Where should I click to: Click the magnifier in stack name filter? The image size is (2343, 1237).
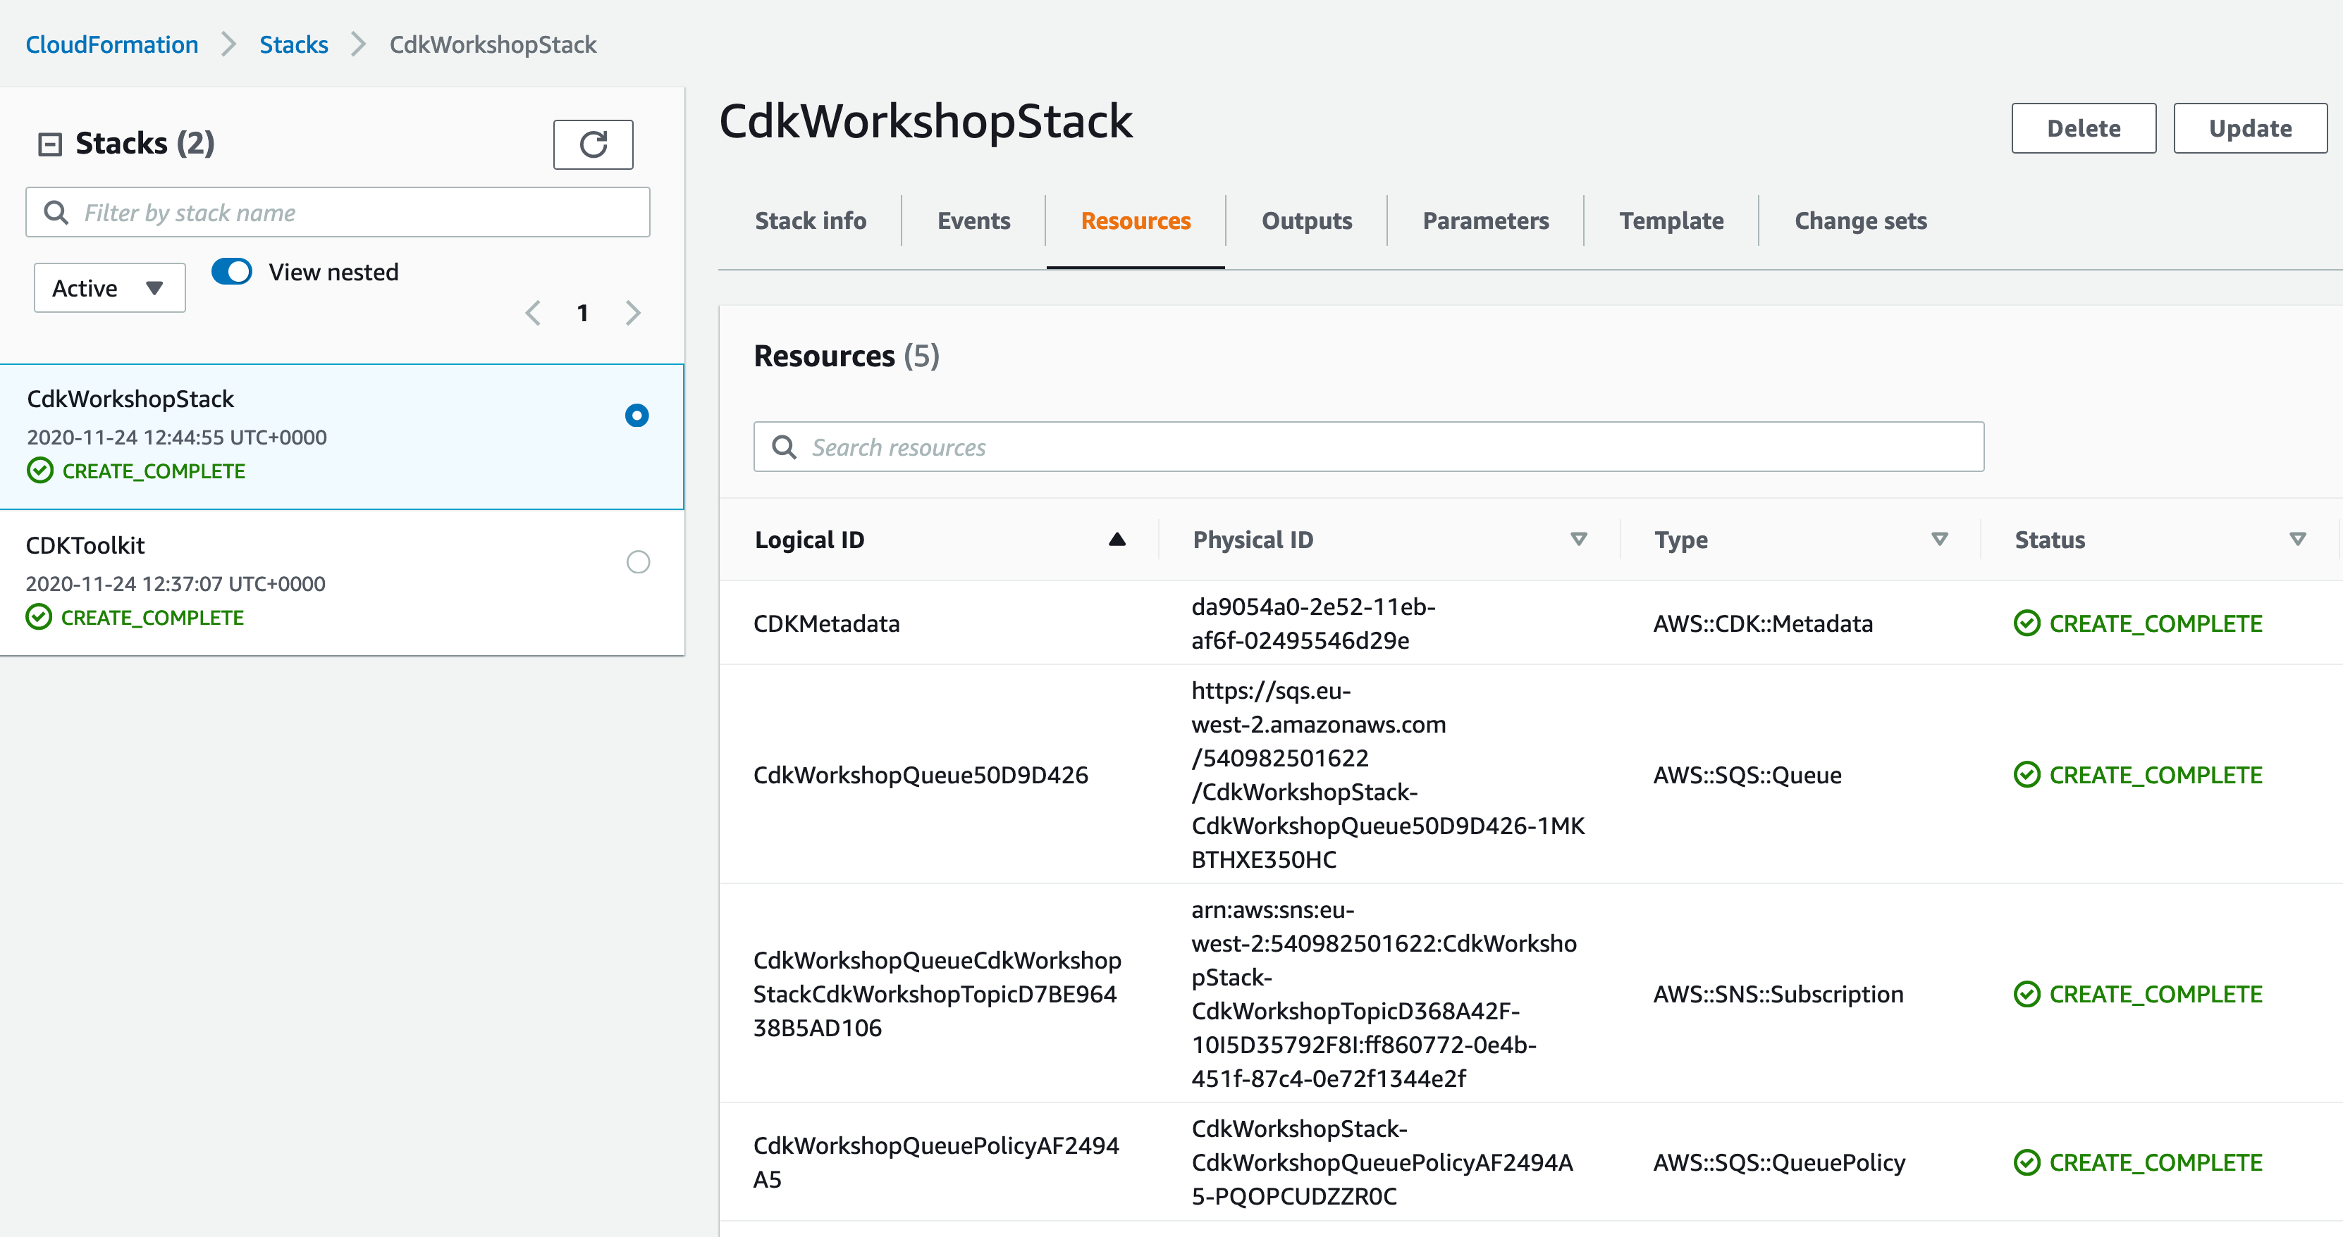[x=56, y=213]
